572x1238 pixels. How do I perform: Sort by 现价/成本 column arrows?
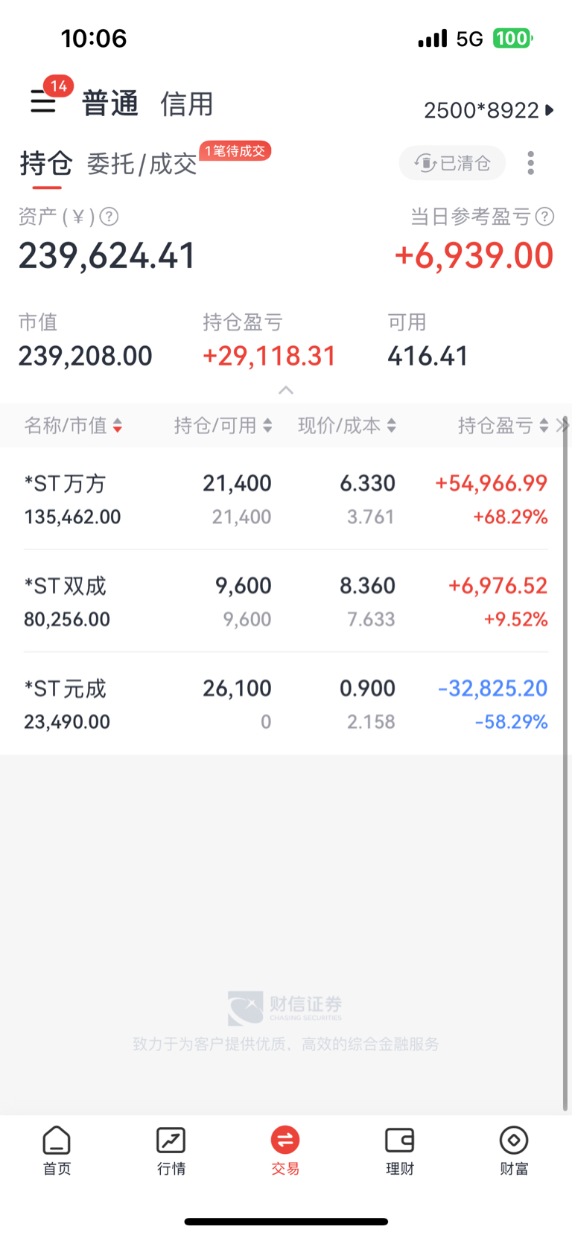click(x=347, y=426)
